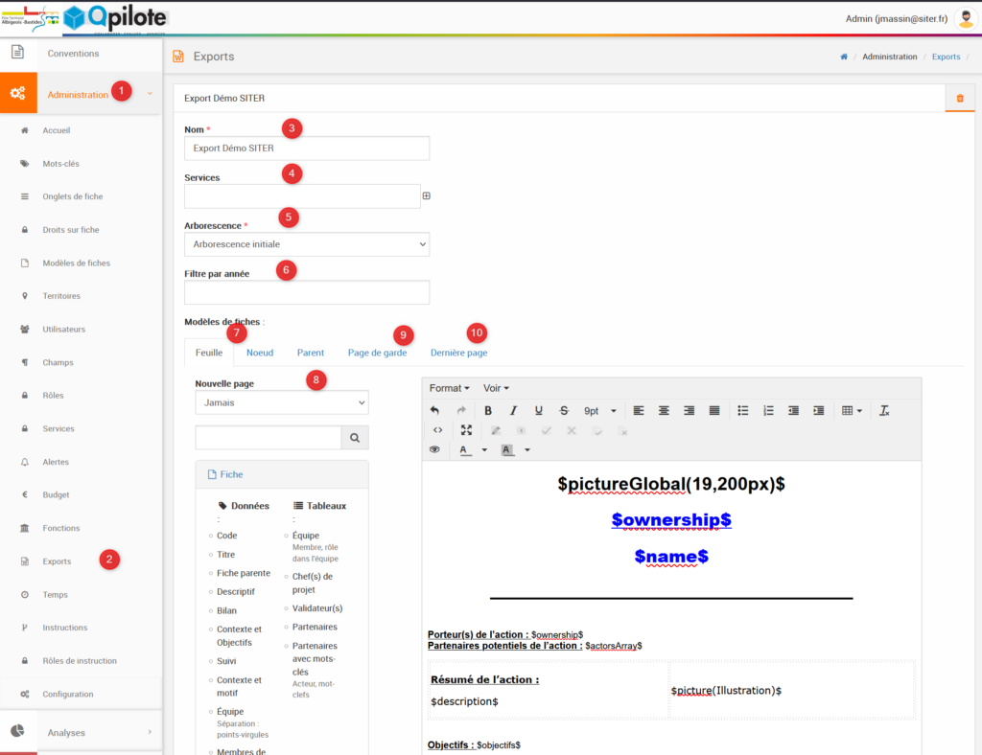Click the red trash delete icon
This screenshot has height=755, width=982.
pyautogui.click(x=959, y=98)
